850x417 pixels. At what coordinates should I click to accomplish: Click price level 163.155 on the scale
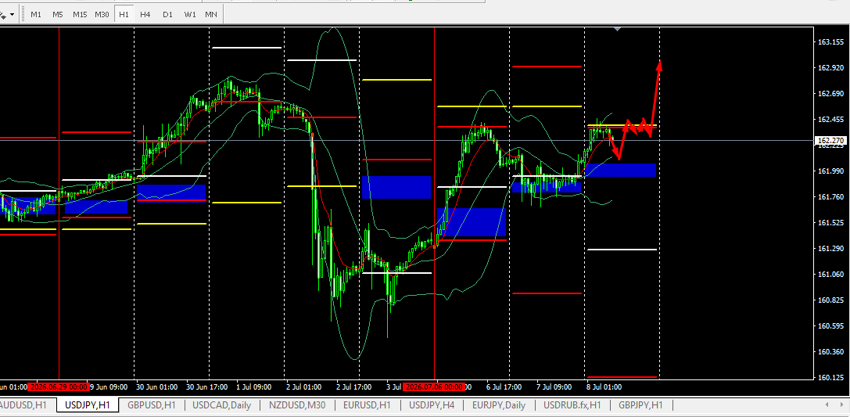(x=830, y=42)
